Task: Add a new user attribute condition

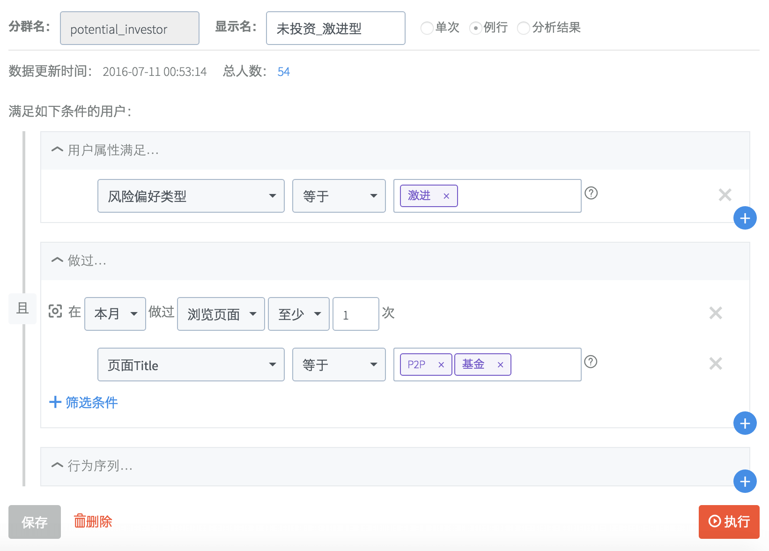Action: point(745,218)
